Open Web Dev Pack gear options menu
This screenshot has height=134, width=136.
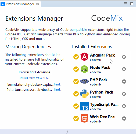coord(124,118)
